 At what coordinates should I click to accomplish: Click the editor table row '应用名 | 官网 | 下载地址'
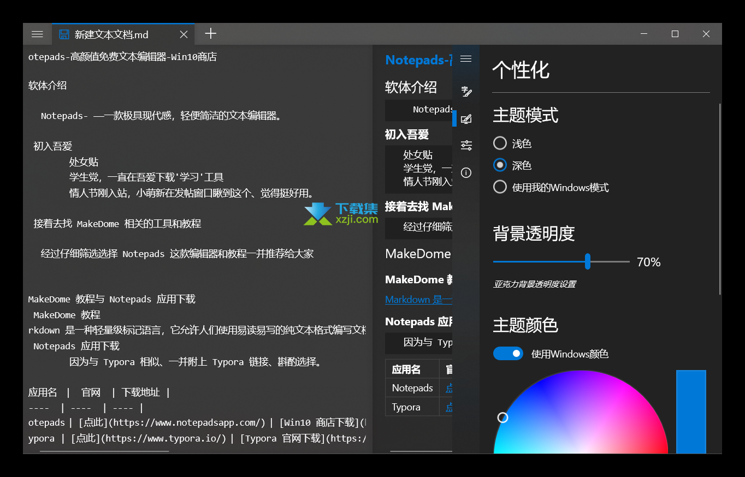[x=99, y=392]
